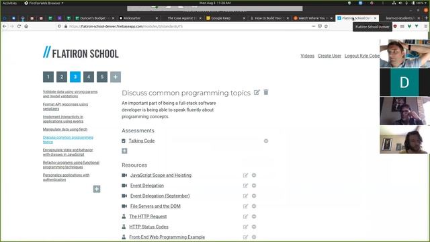Close the Flatiron School browser tab
Screen dimensions: 430x242
click(x=375, y=18)
